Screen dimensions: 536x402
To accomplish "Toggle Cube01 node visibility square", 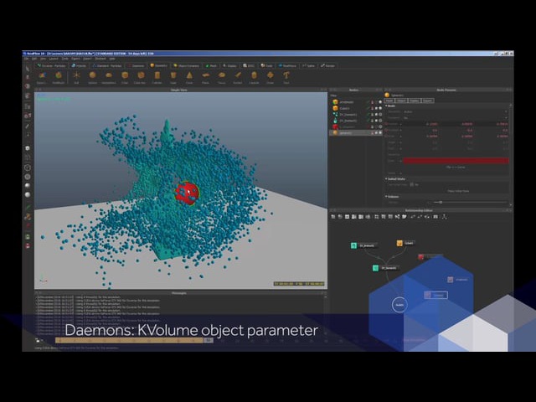I will point(376,108).
